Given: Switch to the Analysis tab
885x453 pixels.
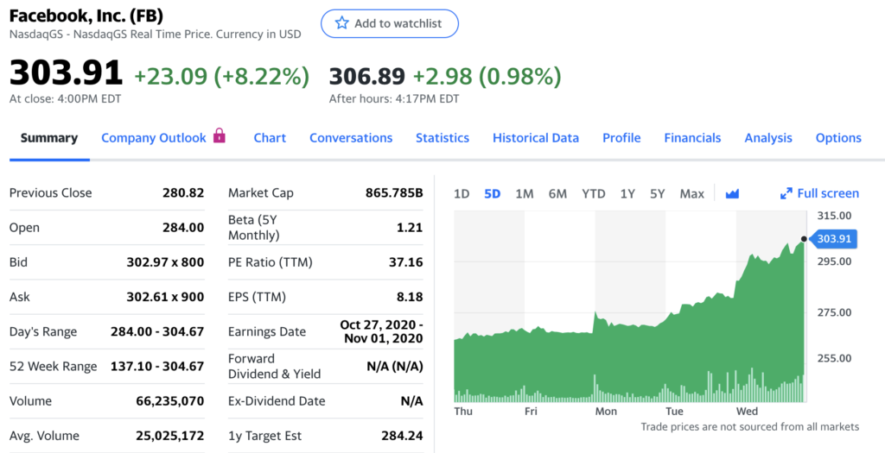Looking at the screenshot, I should click(x=768, y=138).
